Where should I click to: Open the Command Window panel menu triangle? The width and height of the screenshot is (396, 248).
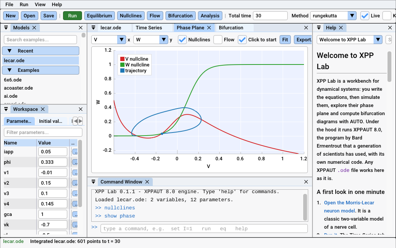click(x=93, y=182)
